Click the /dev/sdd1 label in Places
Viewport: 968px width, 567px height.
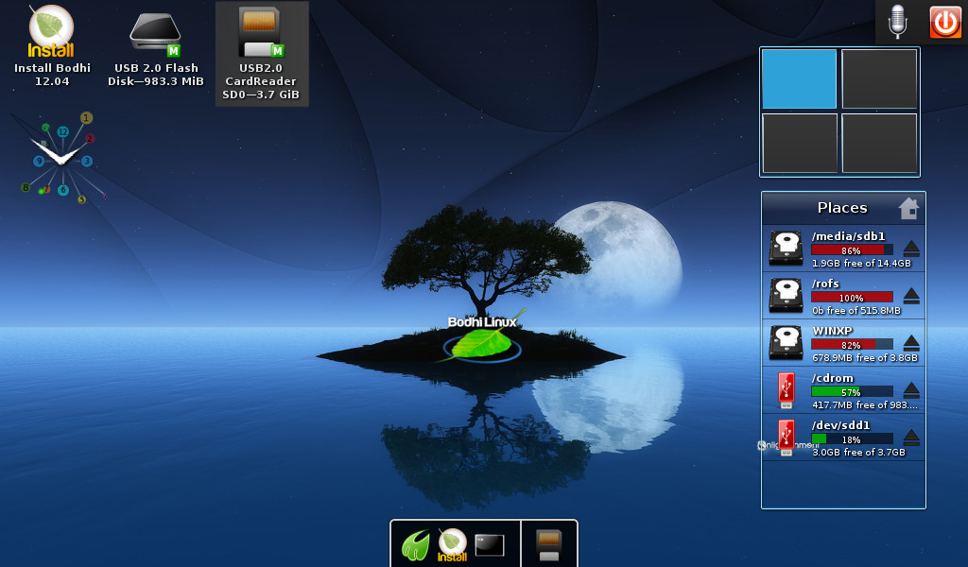point(840,425)
